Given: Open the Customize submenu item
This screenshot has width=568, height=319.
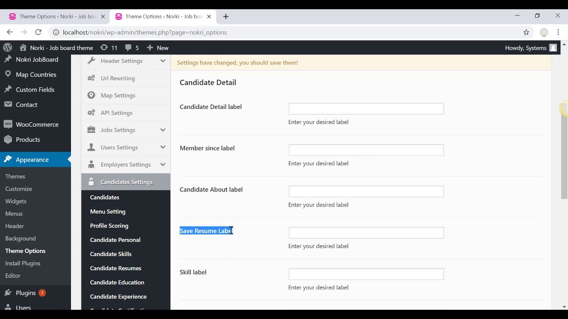Looking at the screenshot, I should pyautogui.click(x=19, y=189).
